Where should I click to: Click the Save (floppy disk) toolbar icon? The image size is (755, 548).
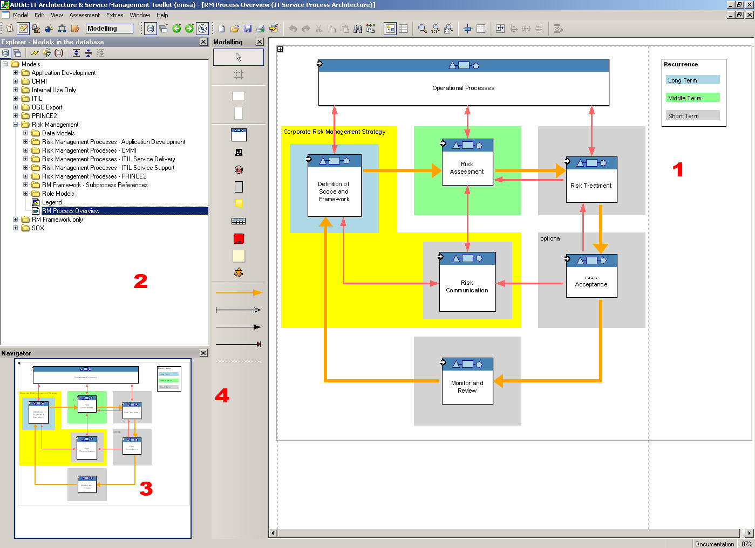[248, 29]
